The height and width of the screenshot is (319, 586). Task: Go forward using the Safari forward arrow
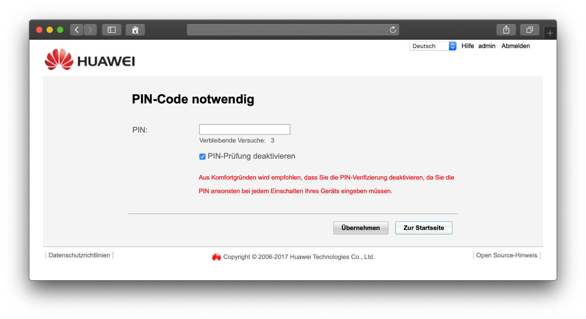click(91, 30)
